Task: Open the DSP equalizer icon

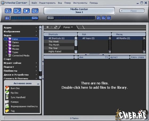Action: (109, 18)
